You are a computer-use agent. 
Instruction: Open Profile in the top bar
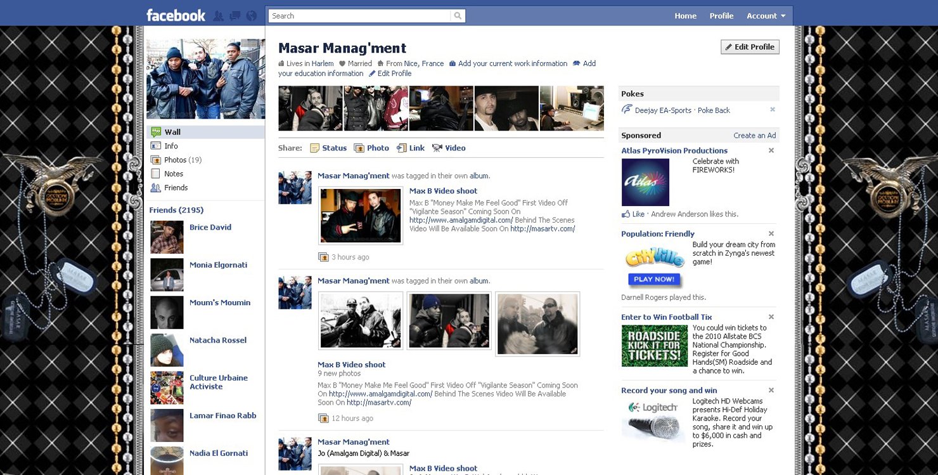(721, 16)
